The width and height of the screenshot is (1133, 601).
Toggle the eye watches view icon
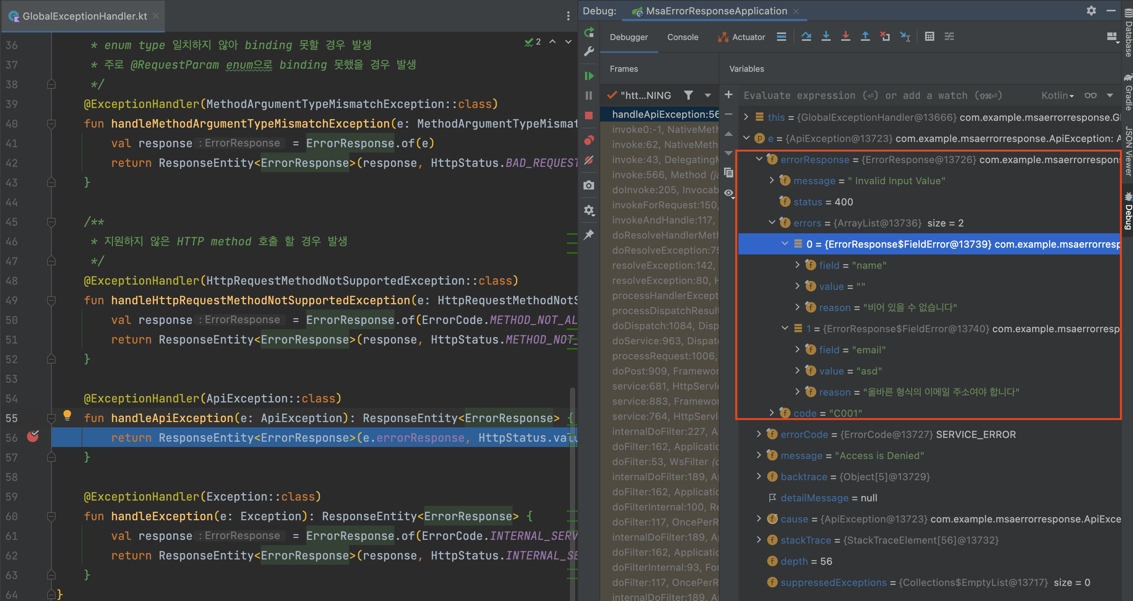click(729, 193)
